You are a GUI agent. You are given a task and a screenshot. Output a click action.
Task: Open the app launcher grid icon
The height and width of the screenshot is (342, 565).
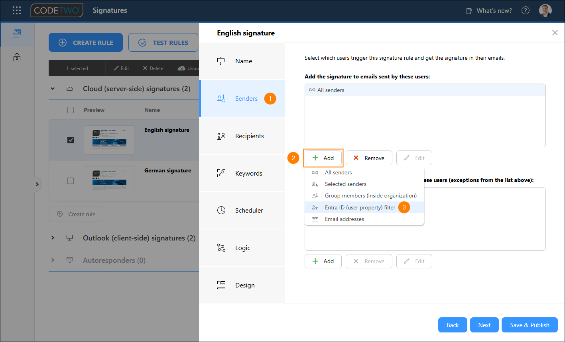click(x=17, y=11)
